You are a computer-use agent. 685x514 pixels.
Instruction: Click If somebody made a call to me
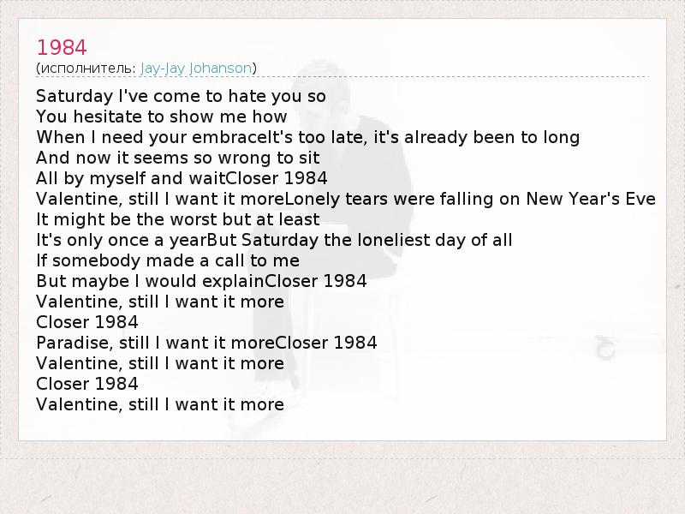click(x=168, y=260)
